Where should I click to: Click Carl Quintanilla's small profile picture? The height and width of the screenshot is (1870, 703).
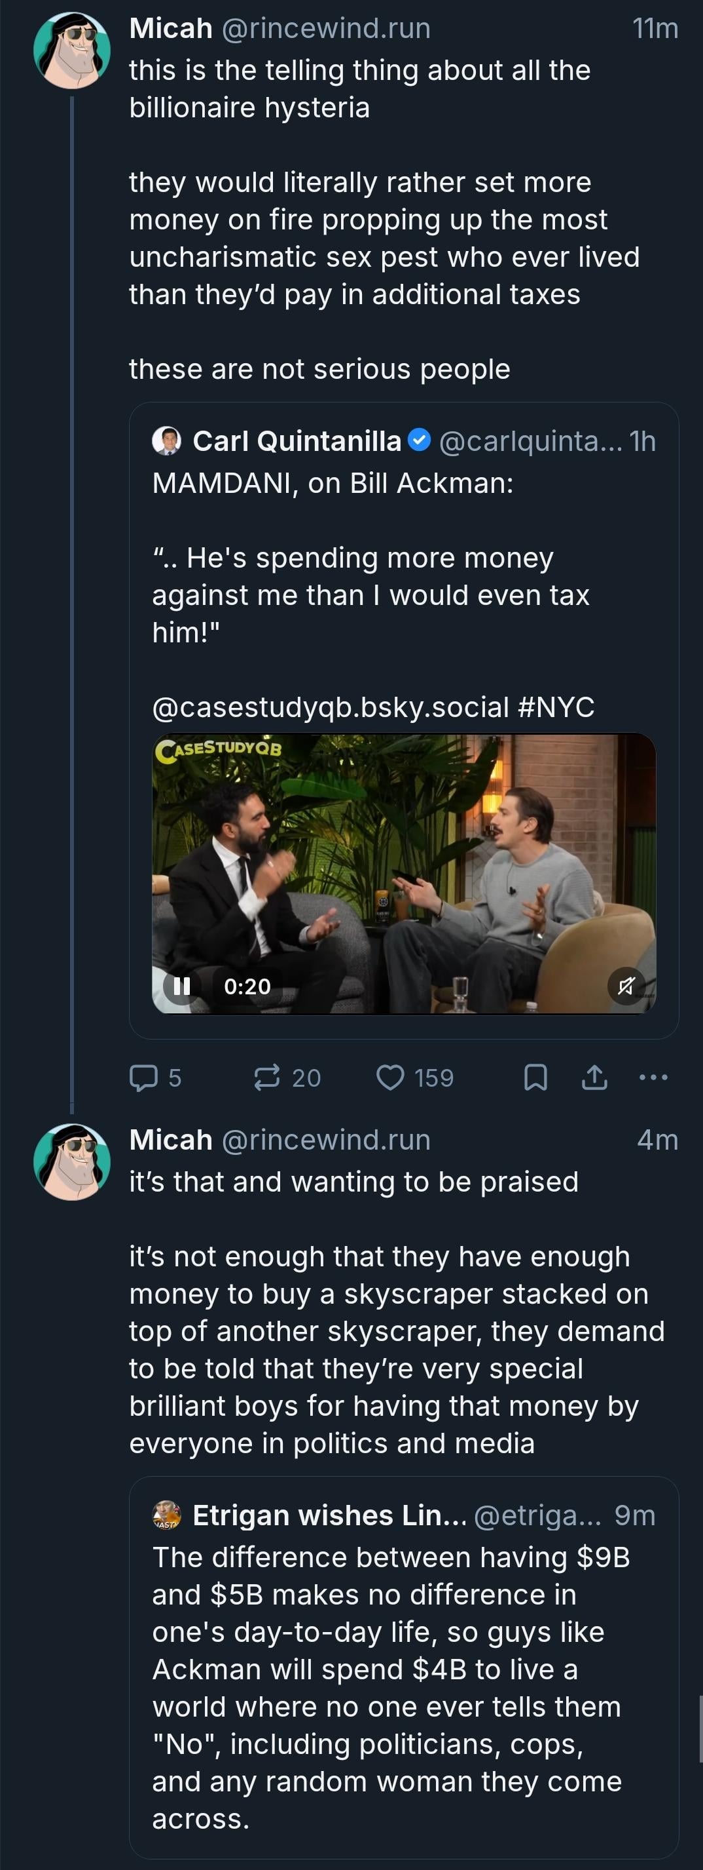[167, 440]
